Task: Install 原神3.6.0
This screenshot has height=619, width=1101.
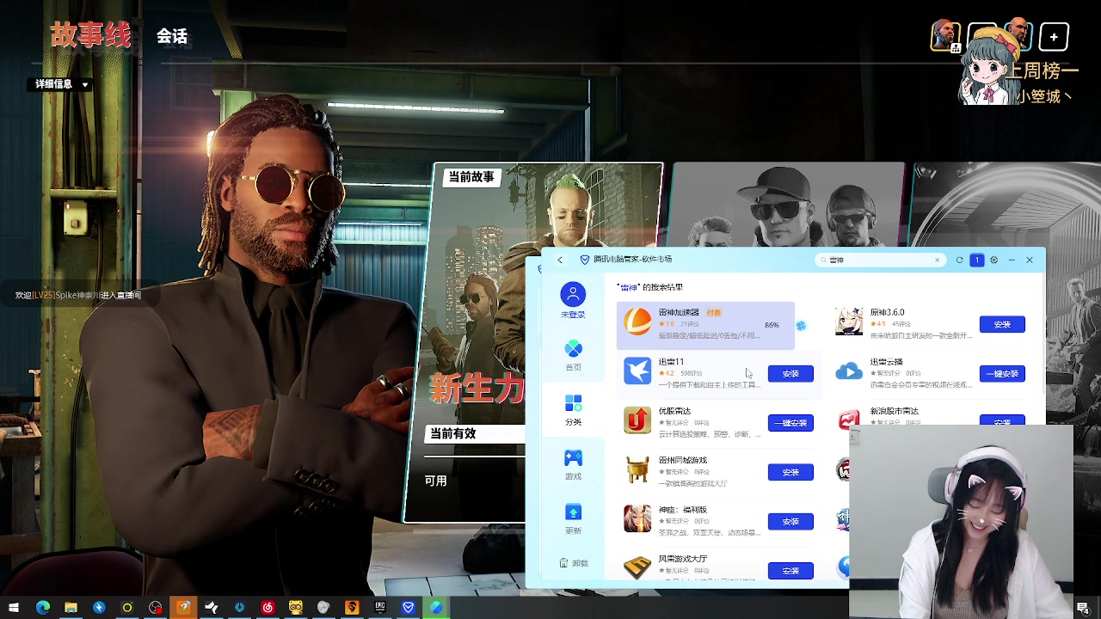Action: pyautogui.click(x=1002, y=324)
